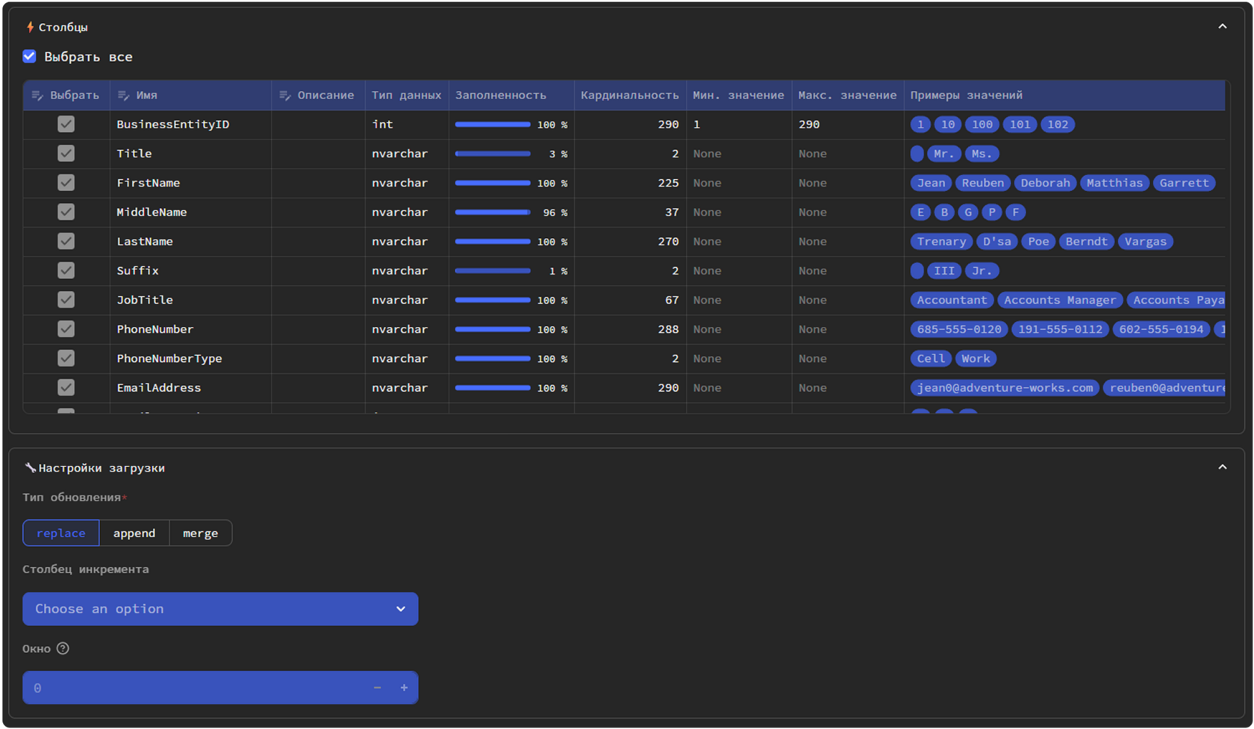Click the Ms. sample value tag
This screenshot has width=1254, height=729.
click(982, 154)
